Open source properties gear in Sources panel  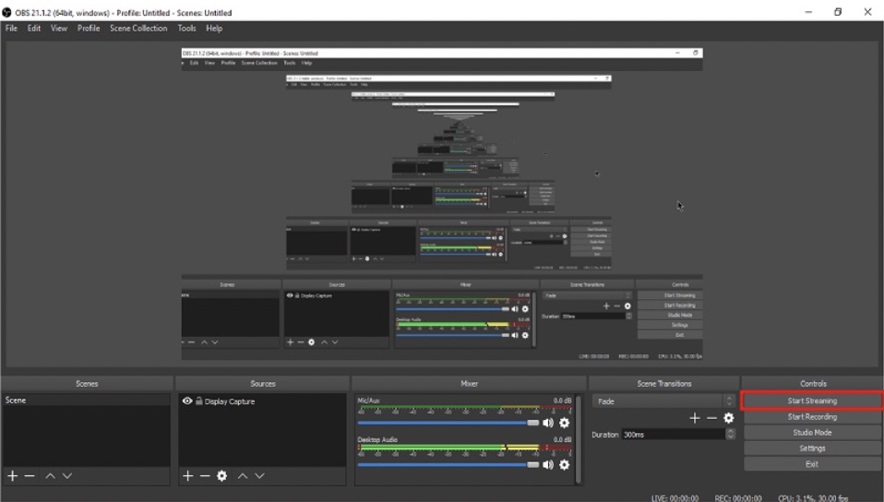[x=221, y=476]
